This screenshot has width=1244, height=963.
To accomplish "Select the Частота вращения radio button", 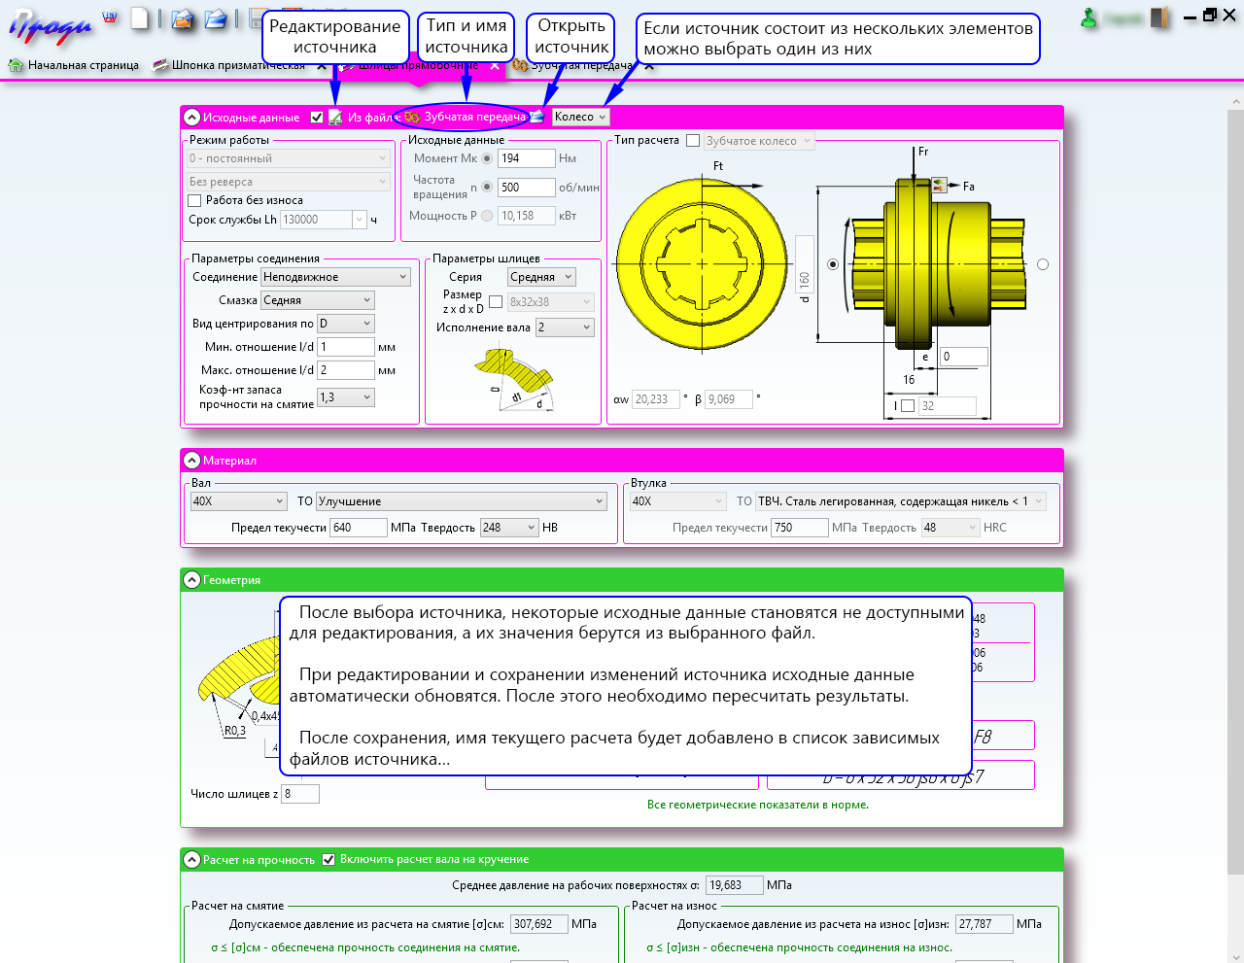I will (x=487, y=188).
